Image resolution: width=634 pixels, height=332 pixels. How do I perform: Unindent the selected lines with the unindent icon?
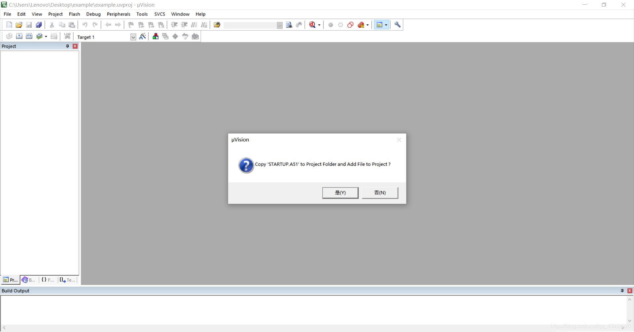(x=184, y=25)
